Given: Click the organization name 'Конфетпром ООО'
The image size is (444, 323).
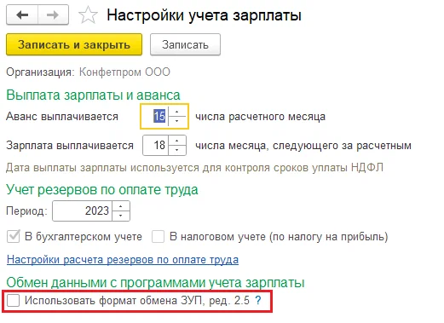Looking at the screenshot, I should pyautogui.click(x=124, y=72).
